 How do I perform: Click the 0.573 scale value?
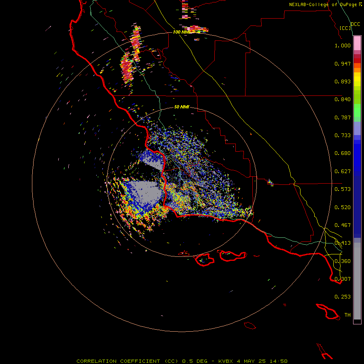pyautogui.click(x=343, y=189)
